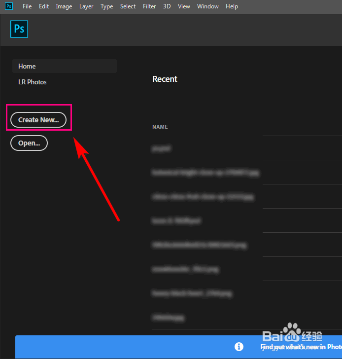This screenshot has width=342, height=359.
Task: Click the large Photoshop logo
Action: [x=19, y=29]
